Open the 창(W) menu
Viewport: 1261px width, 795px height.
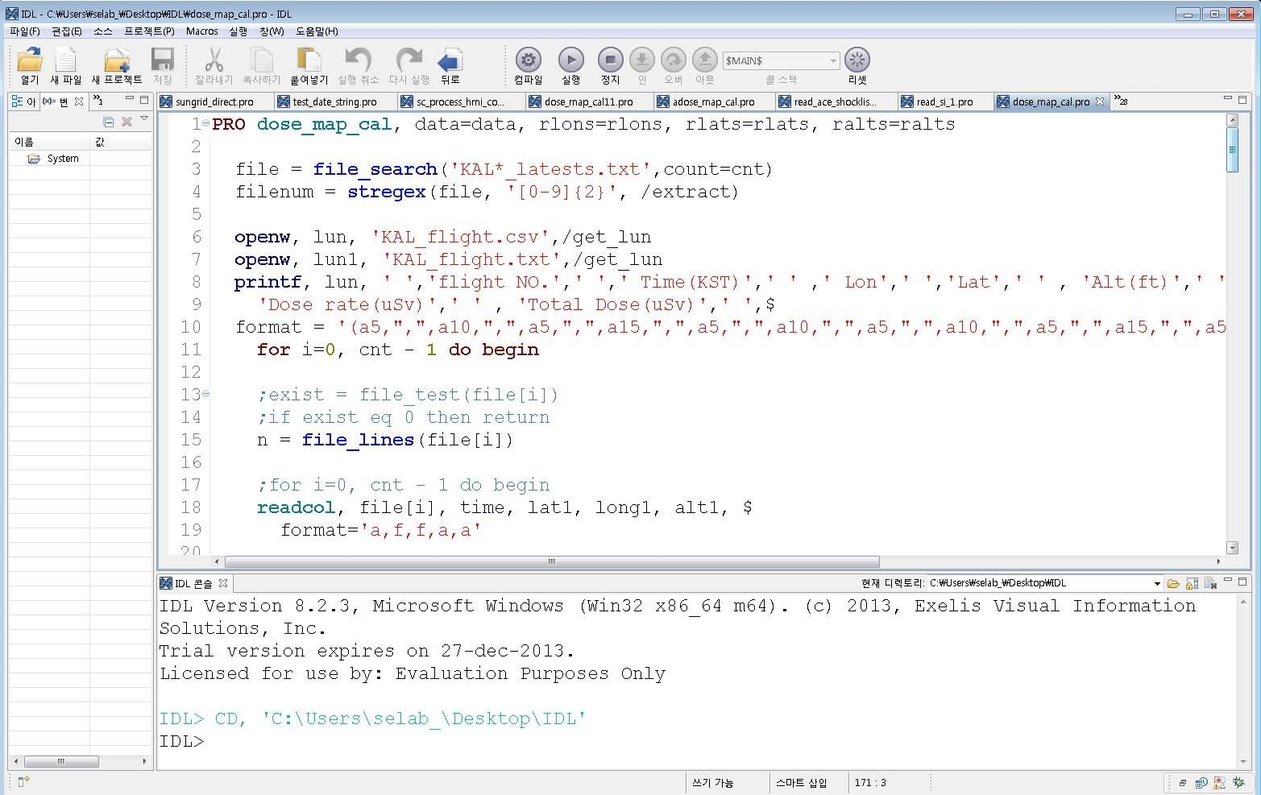click(272, 31)
